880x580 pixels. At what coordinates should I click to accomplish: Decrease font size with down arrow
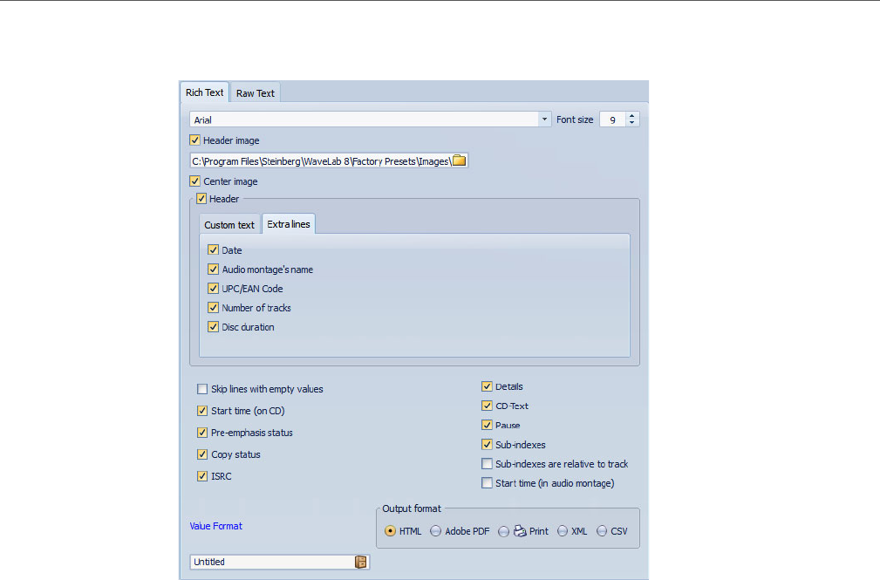[632, 122]
